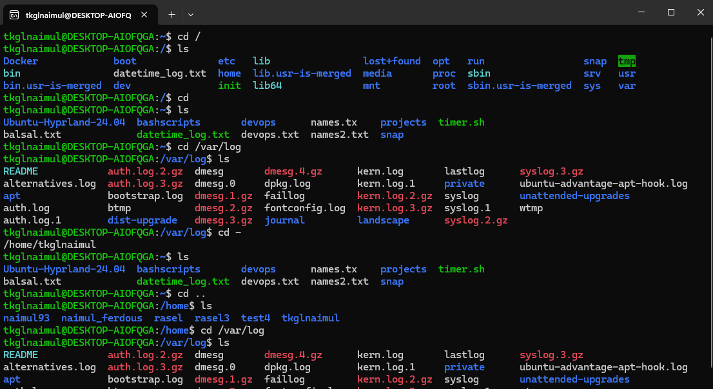The height and width of the screenshot is (389, 713).
Task: Click the 'landscape' directory name
Action: [x=384, y=220]
